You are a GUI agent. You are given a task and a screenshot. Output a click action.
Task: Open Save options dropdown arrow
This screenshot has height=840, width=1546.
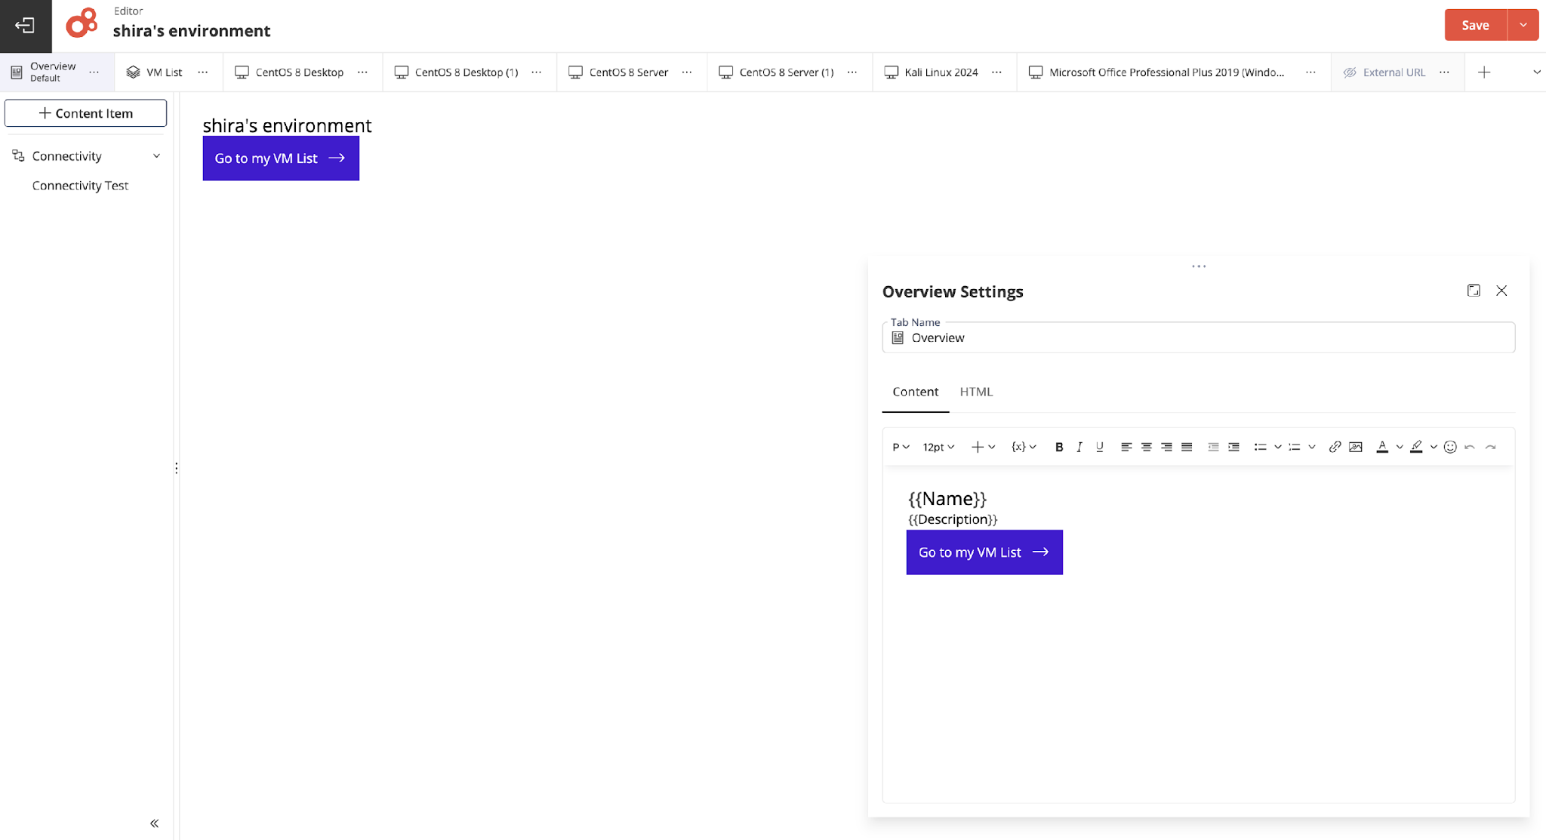coord(1523,25)
